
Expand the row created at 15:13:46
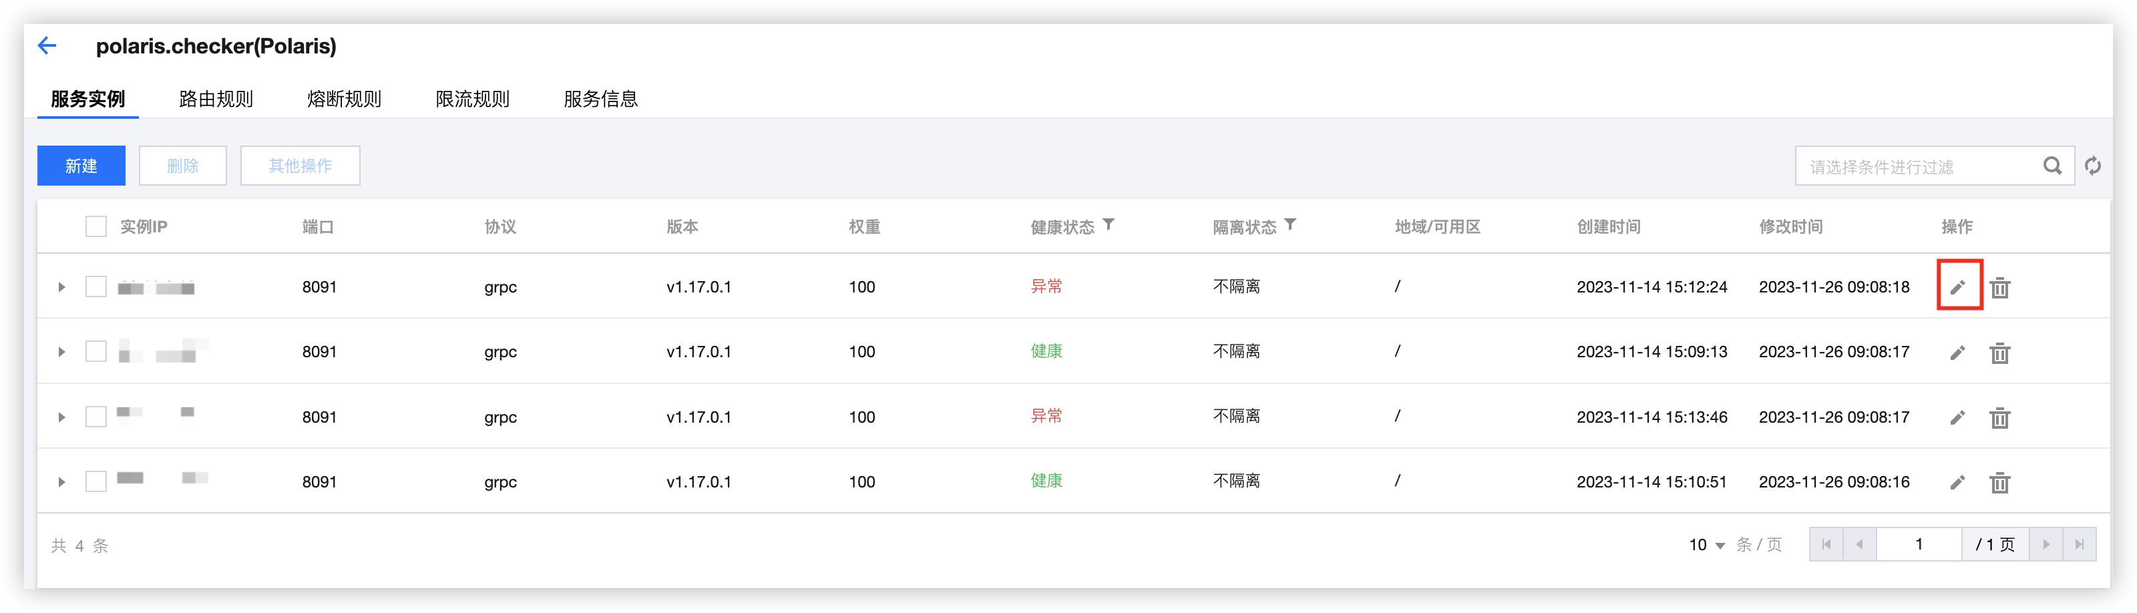(x=61, y=417)
